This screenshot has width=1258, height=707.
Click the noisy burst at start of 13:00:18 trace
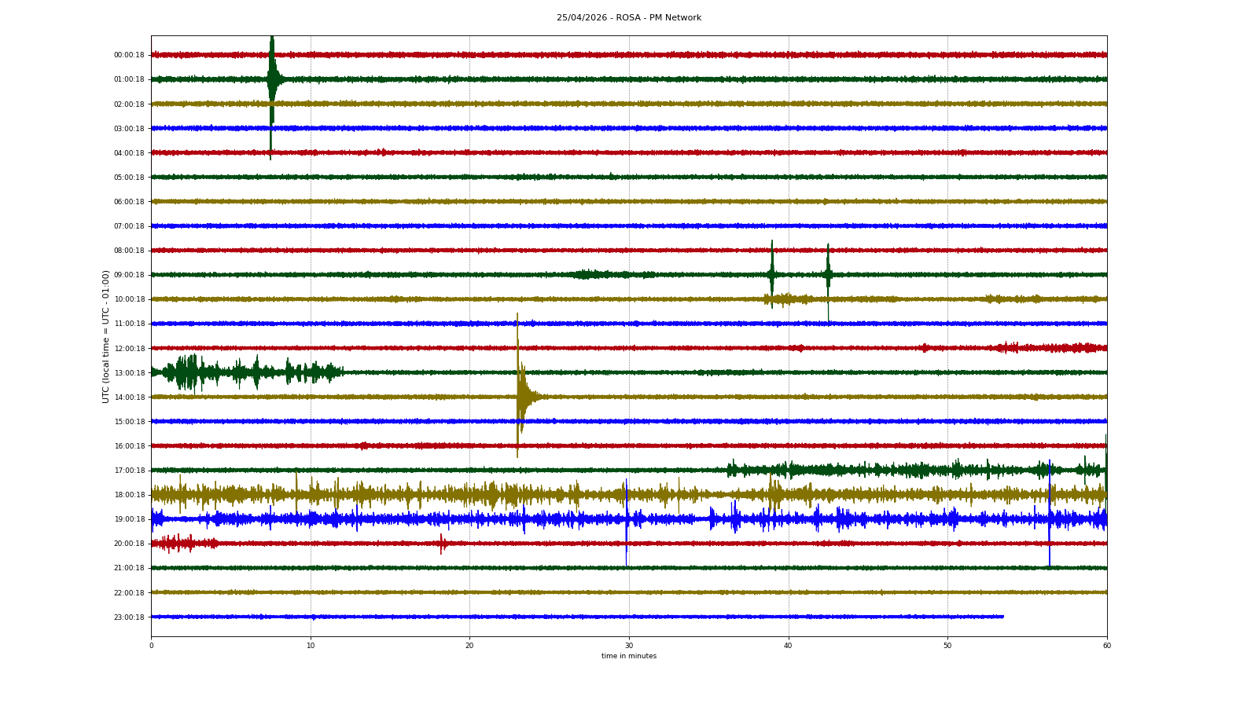click(187, 372)
